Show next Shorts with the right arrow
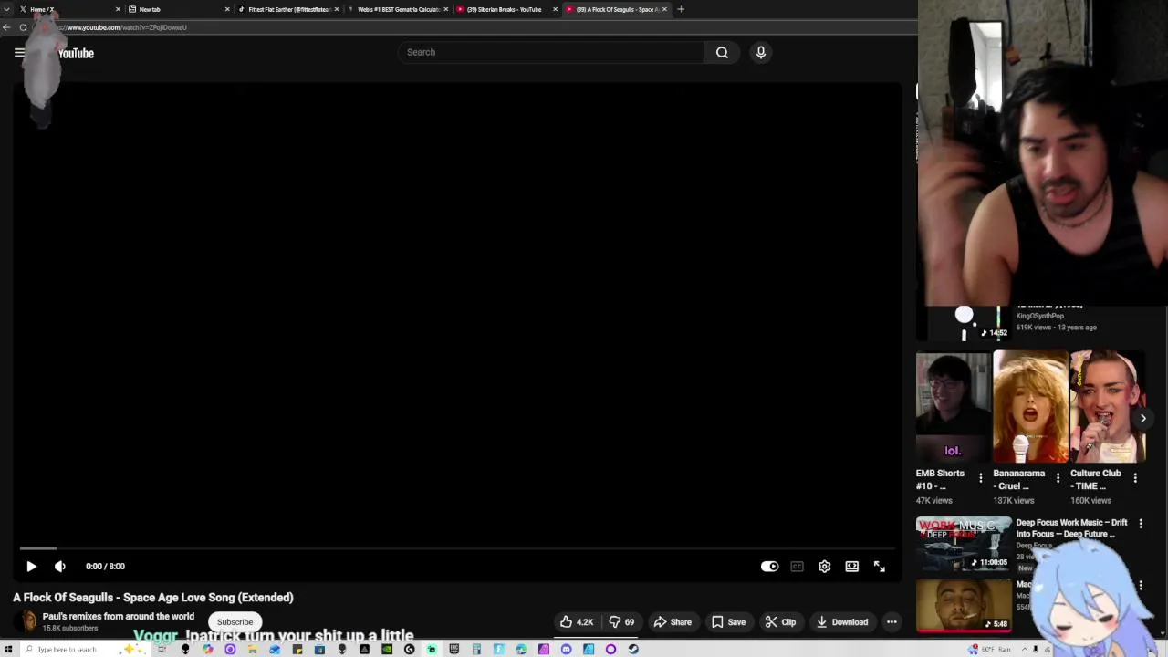 (1142, 418)
